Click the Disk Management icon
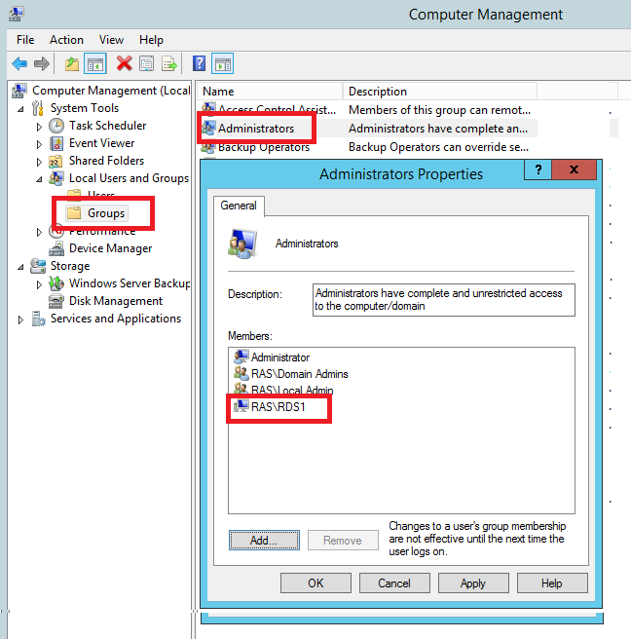 (56, 301)
